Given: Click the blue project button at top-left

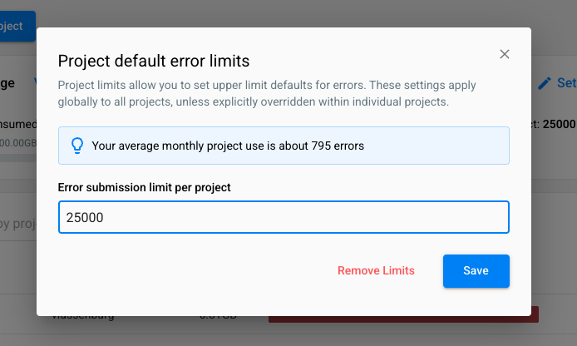Looking at the screenshot, I should click(17, 26).
